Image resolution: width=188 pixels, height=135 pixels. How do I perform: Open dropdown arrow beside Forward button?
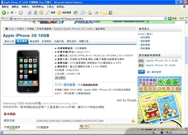point(25,13)
